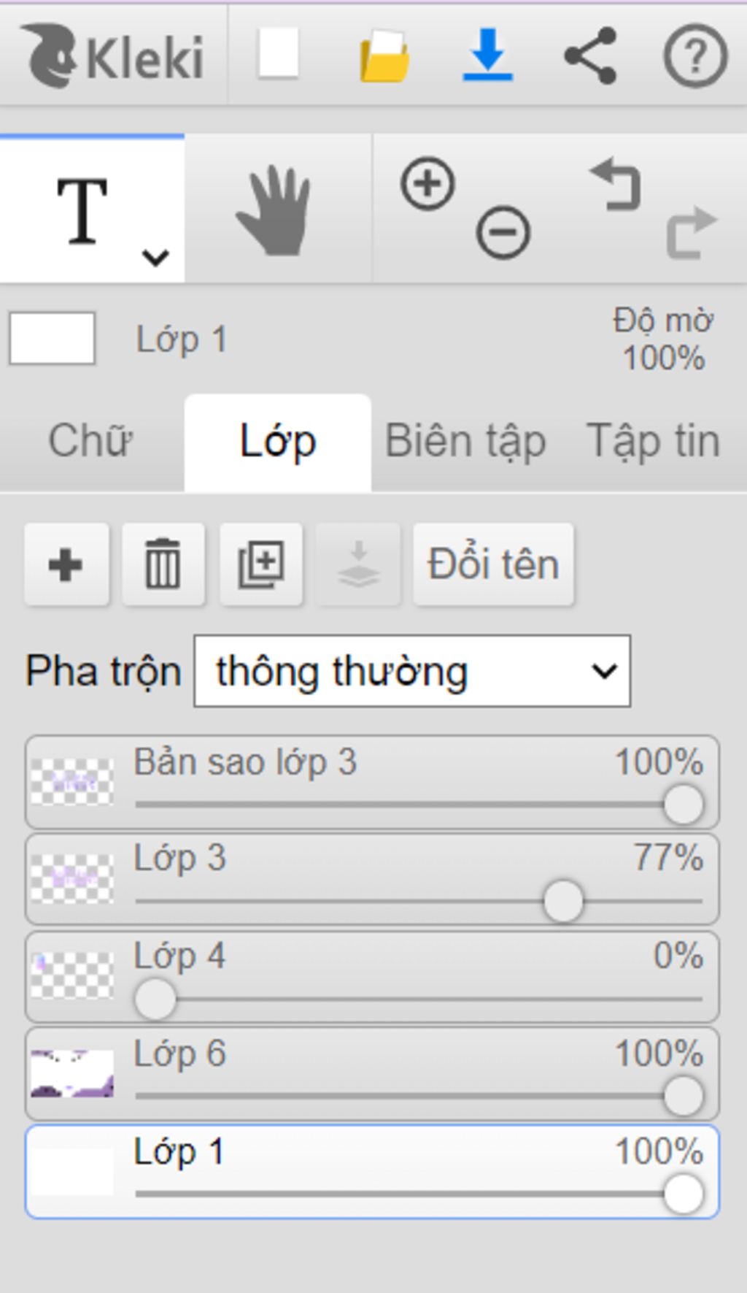Screen dimensions: 747x1293
Task: Click the zoom out minus icon
Action: tap(503, 232)
